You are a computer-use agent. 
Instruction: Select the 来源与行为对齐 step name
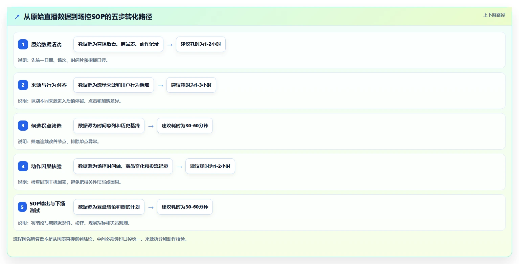[49, 85]
